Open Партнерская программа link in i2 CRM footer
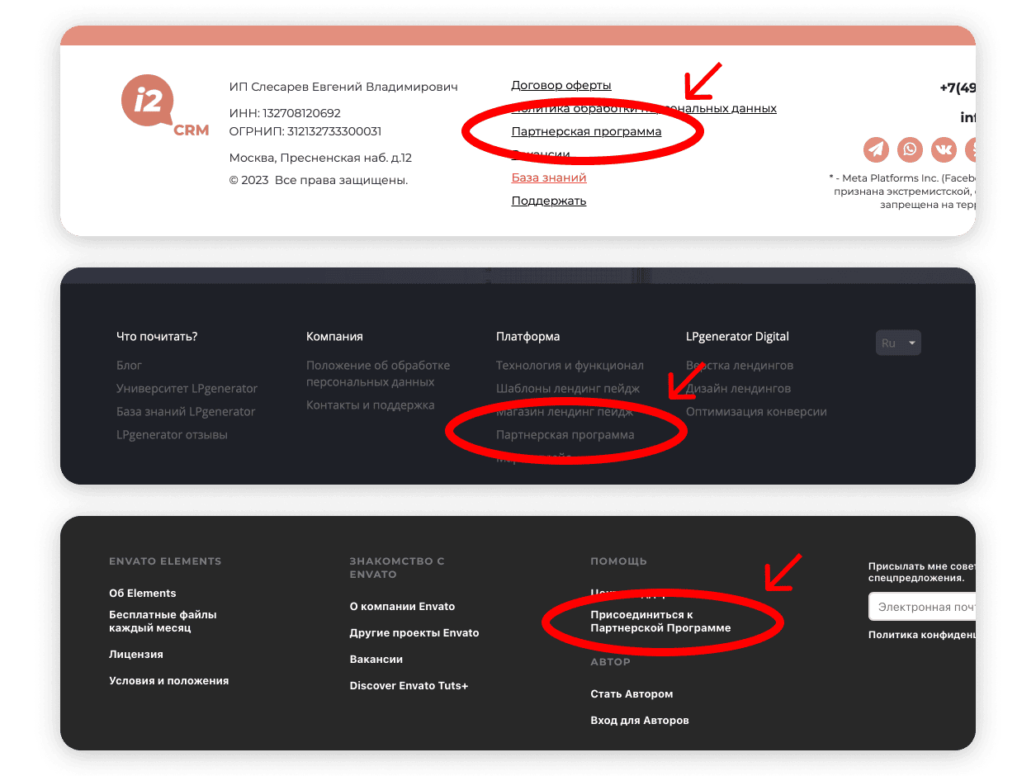1036x776 pixels. pos(586,131)
